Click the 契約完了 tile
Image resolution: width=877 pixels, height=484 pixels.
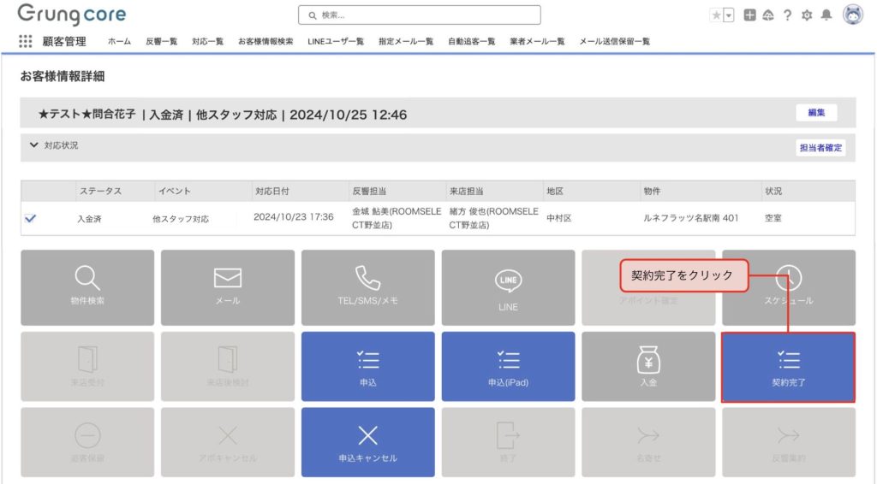pyautogui.click(x=788, y=367)
